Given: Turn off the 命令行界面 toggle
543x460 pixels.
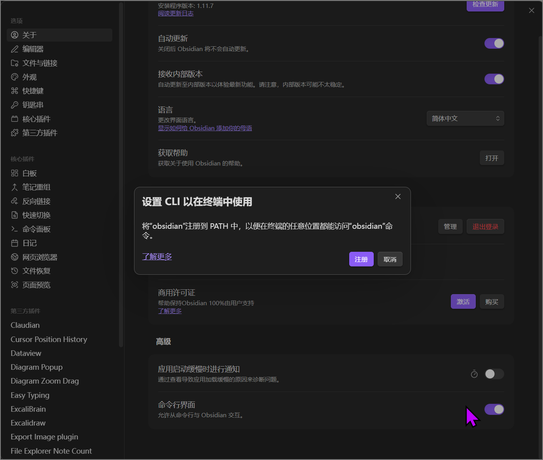Looking at the screenshot, I should (494, 409).
